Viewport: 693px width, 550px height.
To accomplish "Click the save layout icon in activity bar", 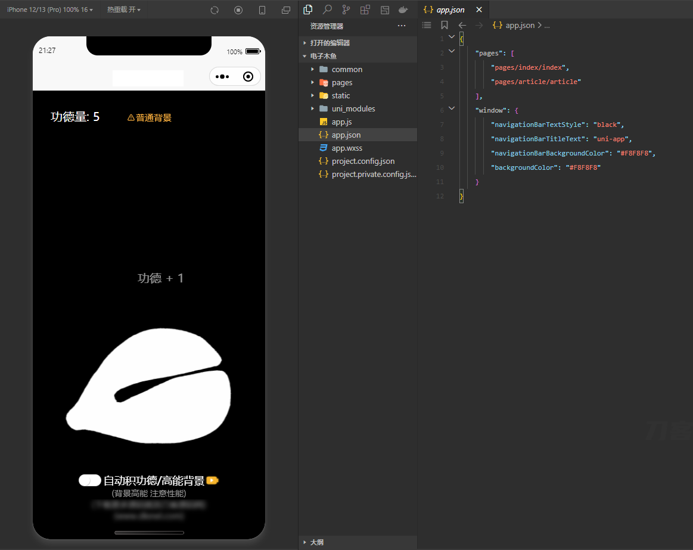I will coord(385,10).
